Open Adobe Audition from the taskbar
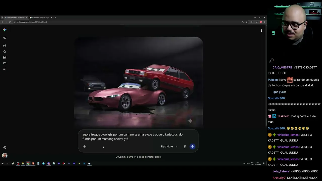Viewport: 322px width, 181px height. point(59,163)
